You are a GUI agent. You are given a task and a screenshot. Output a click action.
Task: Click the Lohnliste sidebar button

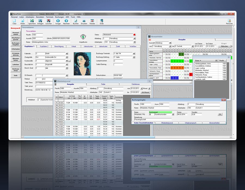pos(16,65)
